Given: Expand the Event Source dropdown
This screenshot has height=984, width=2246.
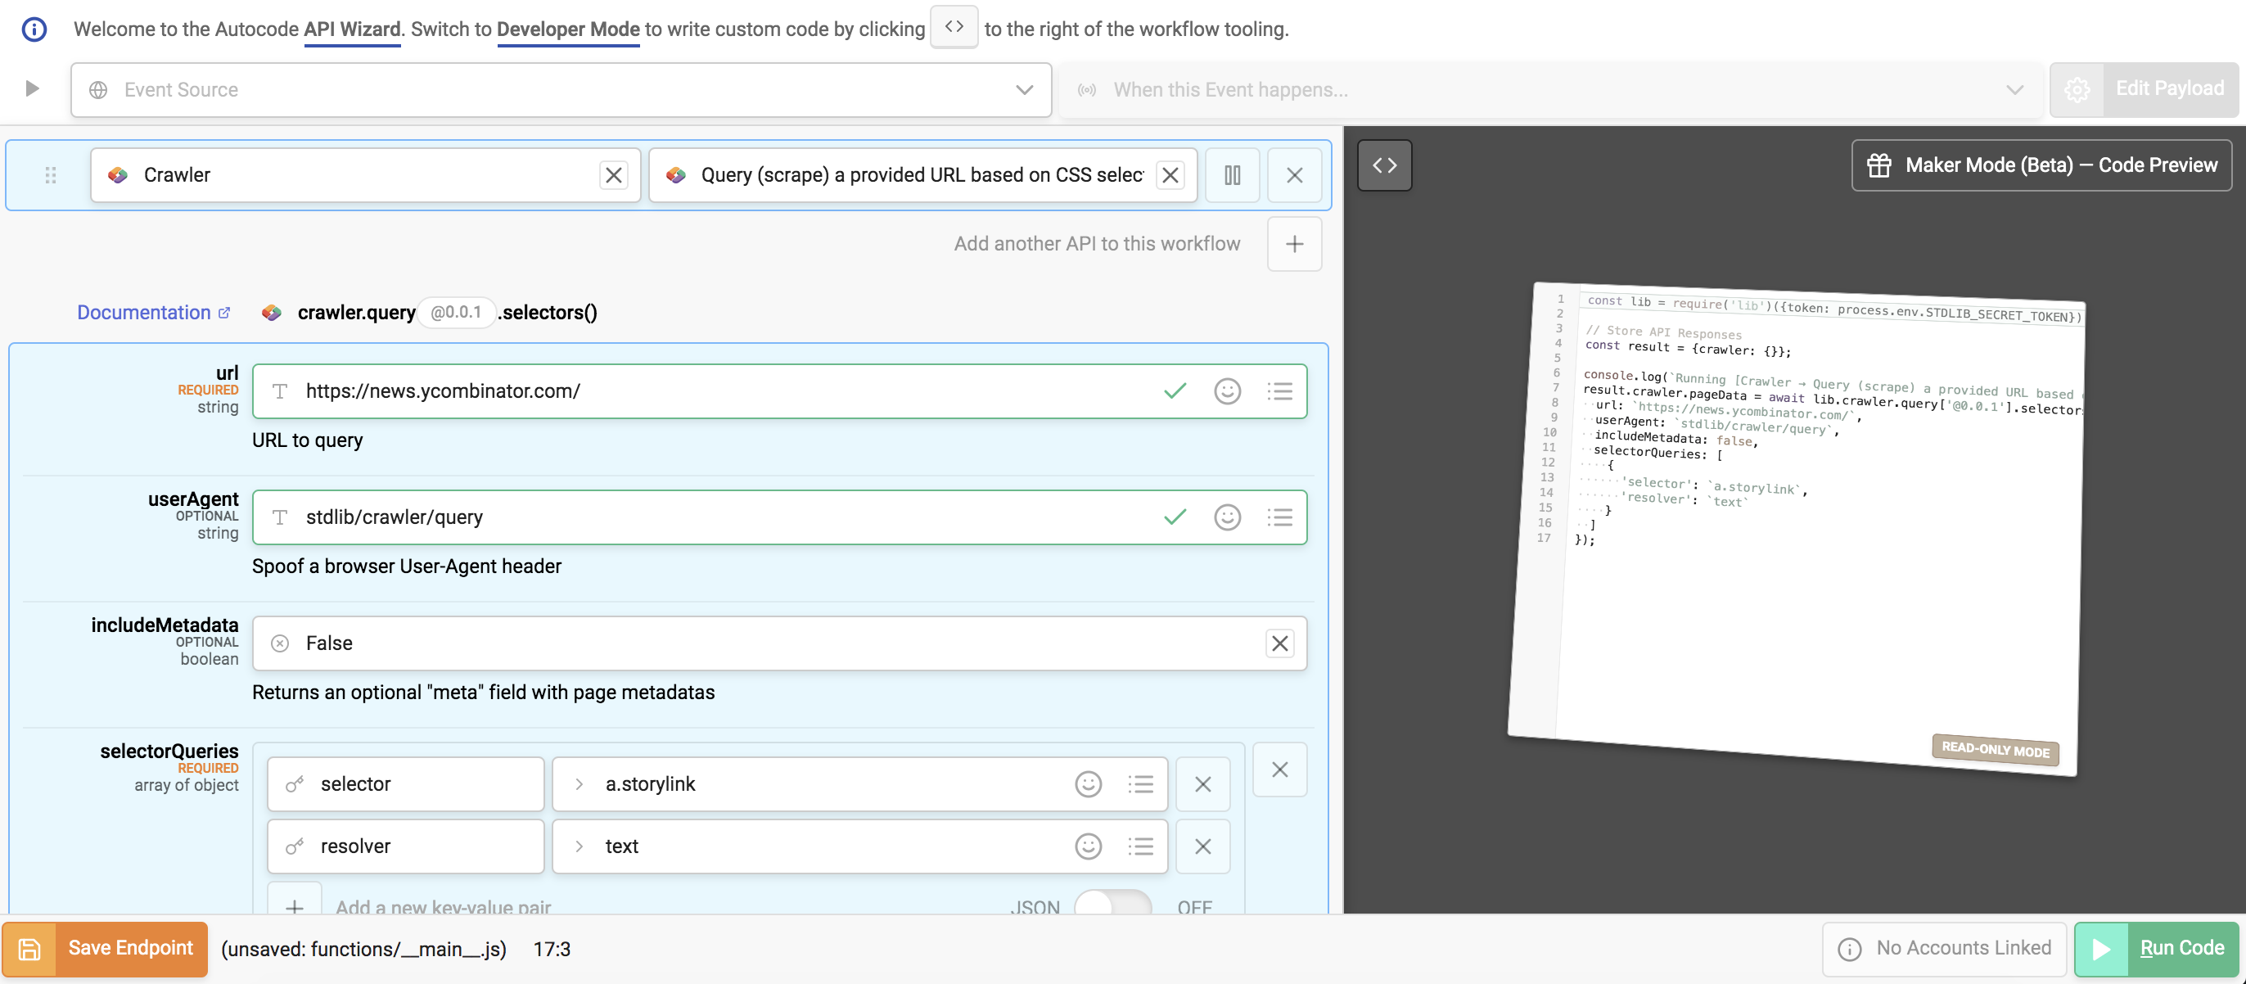Looking at the screenshot, I should pyautogui.click(x=1025, y=90).
